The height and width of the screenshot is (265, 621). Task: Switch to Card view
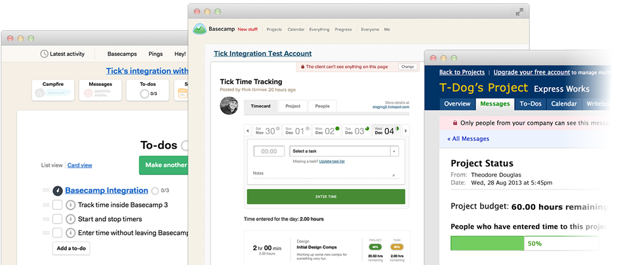tap(79, 165)
